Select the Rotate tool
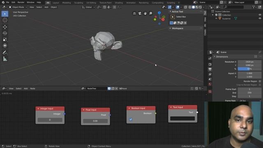263x148 pixels. point(5,33)
